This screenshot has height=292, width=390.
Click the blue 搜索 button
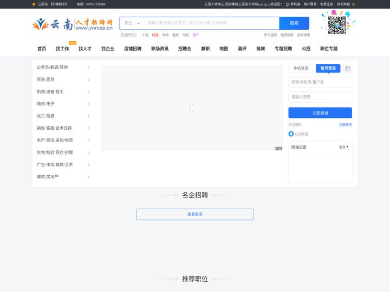294,23
